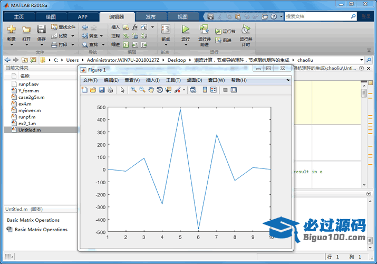Click the Advance (前进) button
377x264 pixels.
click(x=223, y=40)
